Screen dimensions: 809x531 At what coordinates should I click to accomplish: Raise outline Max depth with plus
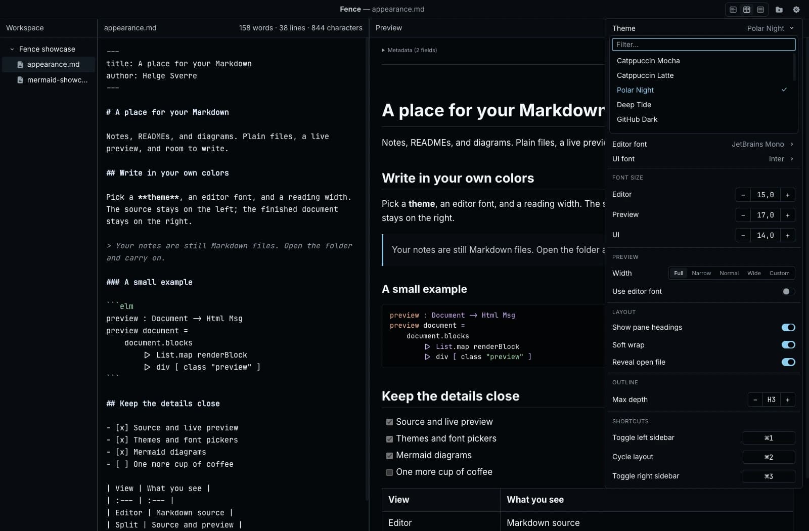pos(787,400)
